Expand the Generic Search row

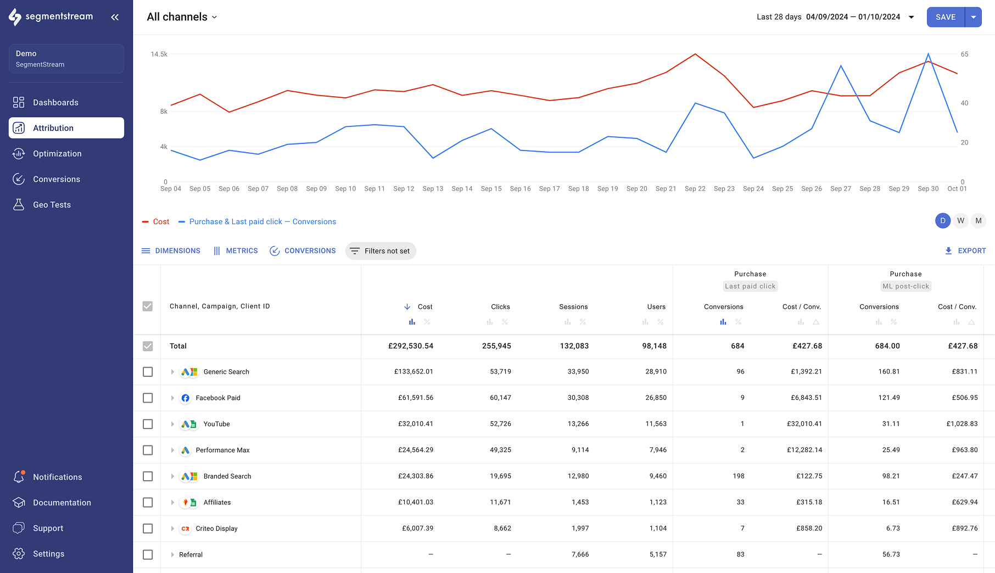[172, 372]
